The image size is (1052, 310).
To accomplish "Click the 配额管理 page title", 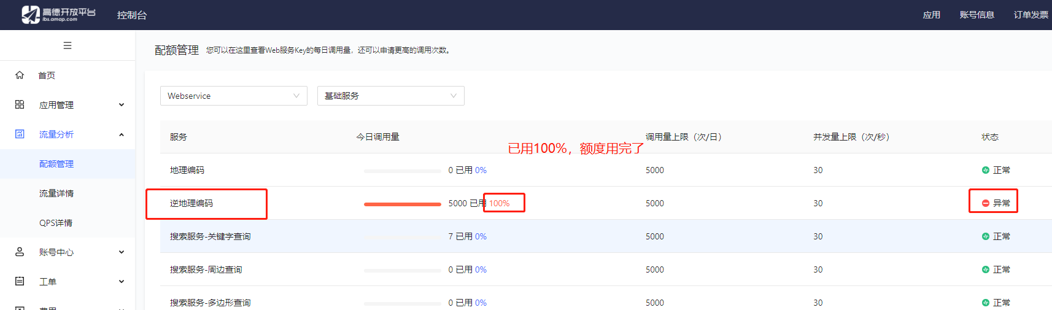I will click(177, 50).
